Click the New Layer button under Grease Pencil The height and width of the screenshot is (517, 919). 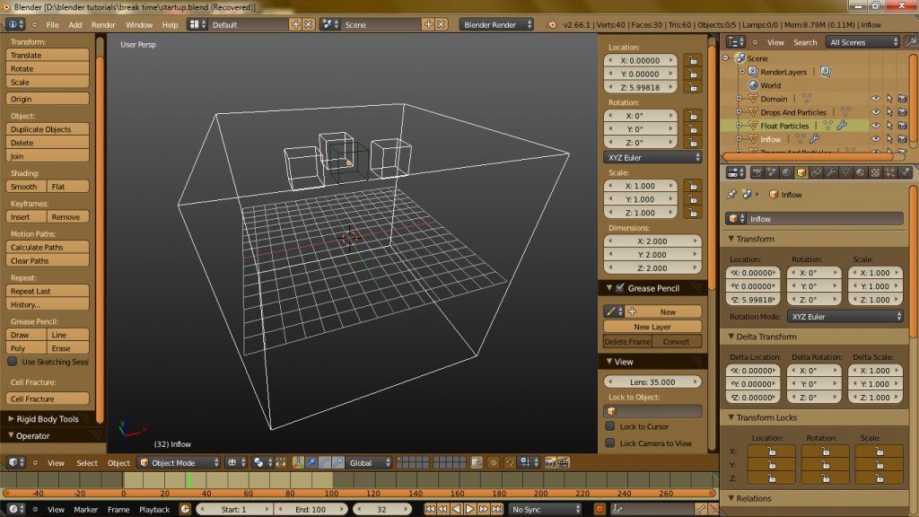tap(652, 326)
